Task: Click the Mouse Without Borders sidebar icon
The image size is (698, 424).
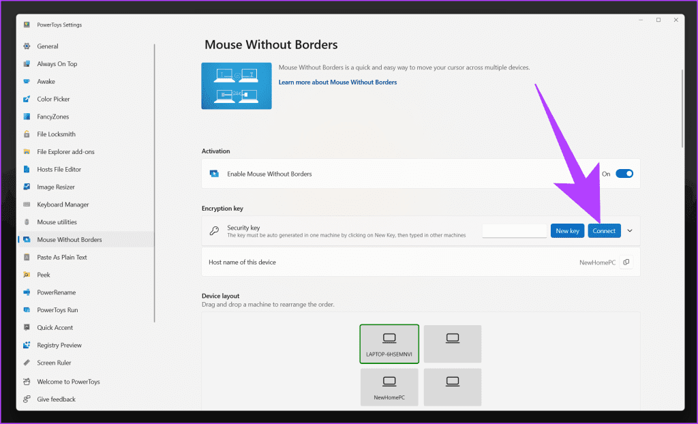Action: pos(27,240)
